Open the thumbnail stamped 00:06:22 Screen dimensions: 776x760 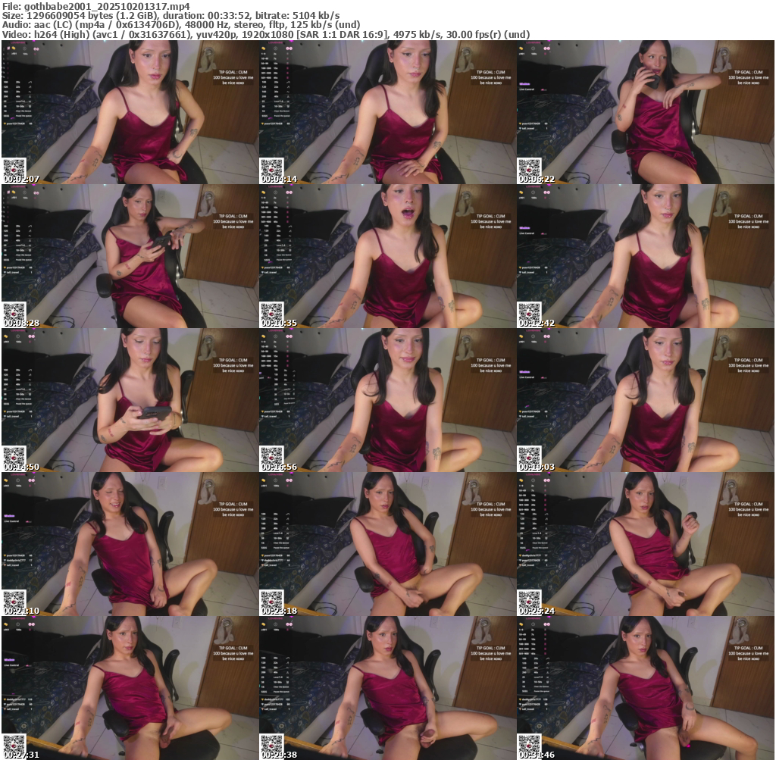[x=646, y=112]
